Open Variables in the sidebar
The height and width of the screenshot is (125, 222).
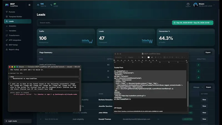tap(18, 31)
